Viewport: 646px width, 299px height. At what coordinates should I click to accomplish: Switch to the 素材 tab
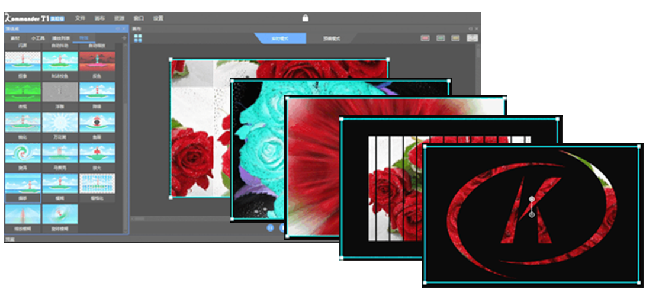coord(16,38)
